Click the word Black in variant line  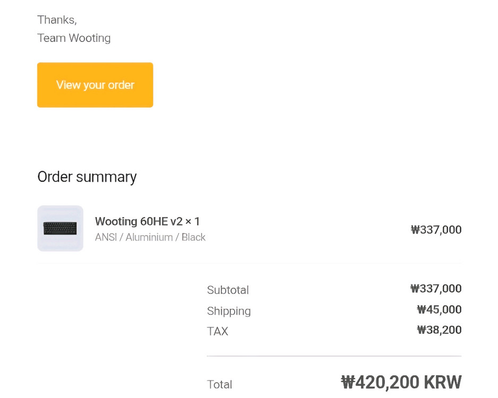tap(193, 237)
